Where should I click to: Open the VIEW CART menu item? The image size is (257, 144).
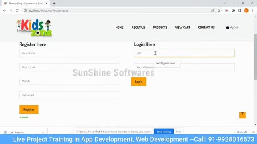(x=183, y=28)
